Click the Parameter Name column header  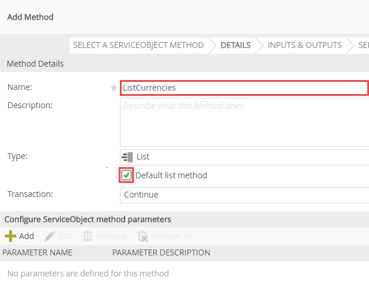pos(37,252)
